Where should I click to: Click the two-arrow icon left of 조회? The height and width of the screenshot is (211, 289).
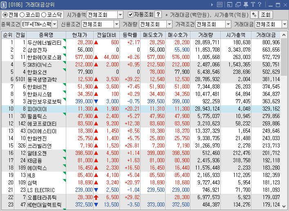(x=254, y=15)
